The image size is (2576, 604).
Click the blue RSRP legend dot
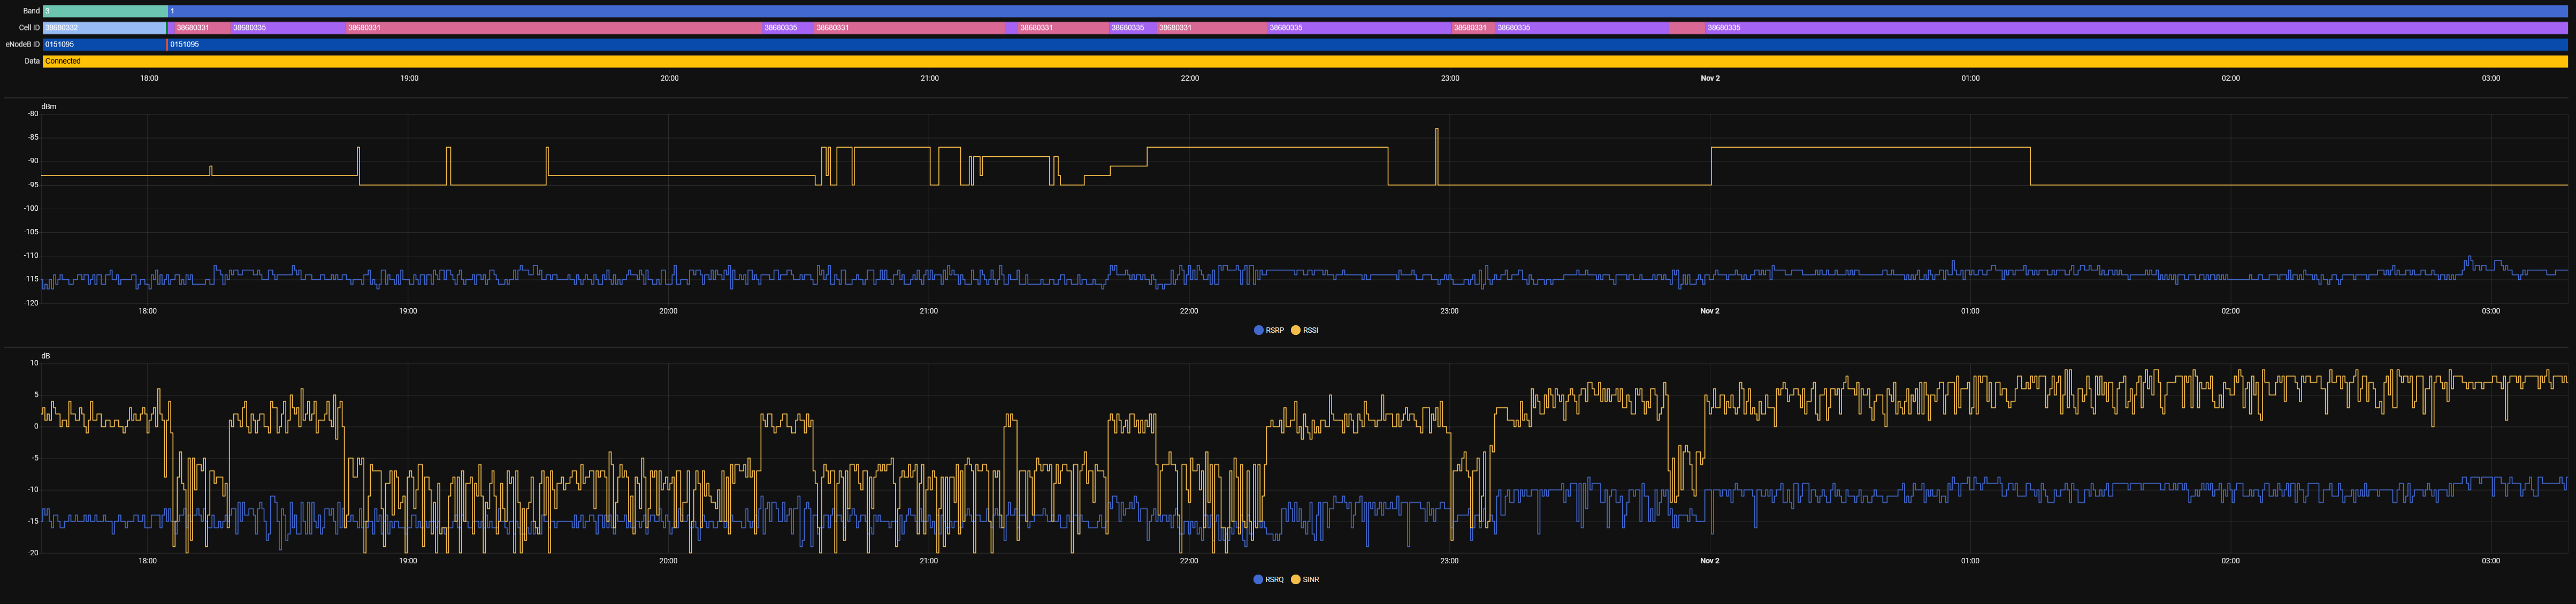(x=1258, y=330)
